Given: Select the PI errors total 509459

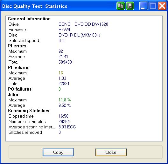Looking at the screenshot, I should [65, 62].
